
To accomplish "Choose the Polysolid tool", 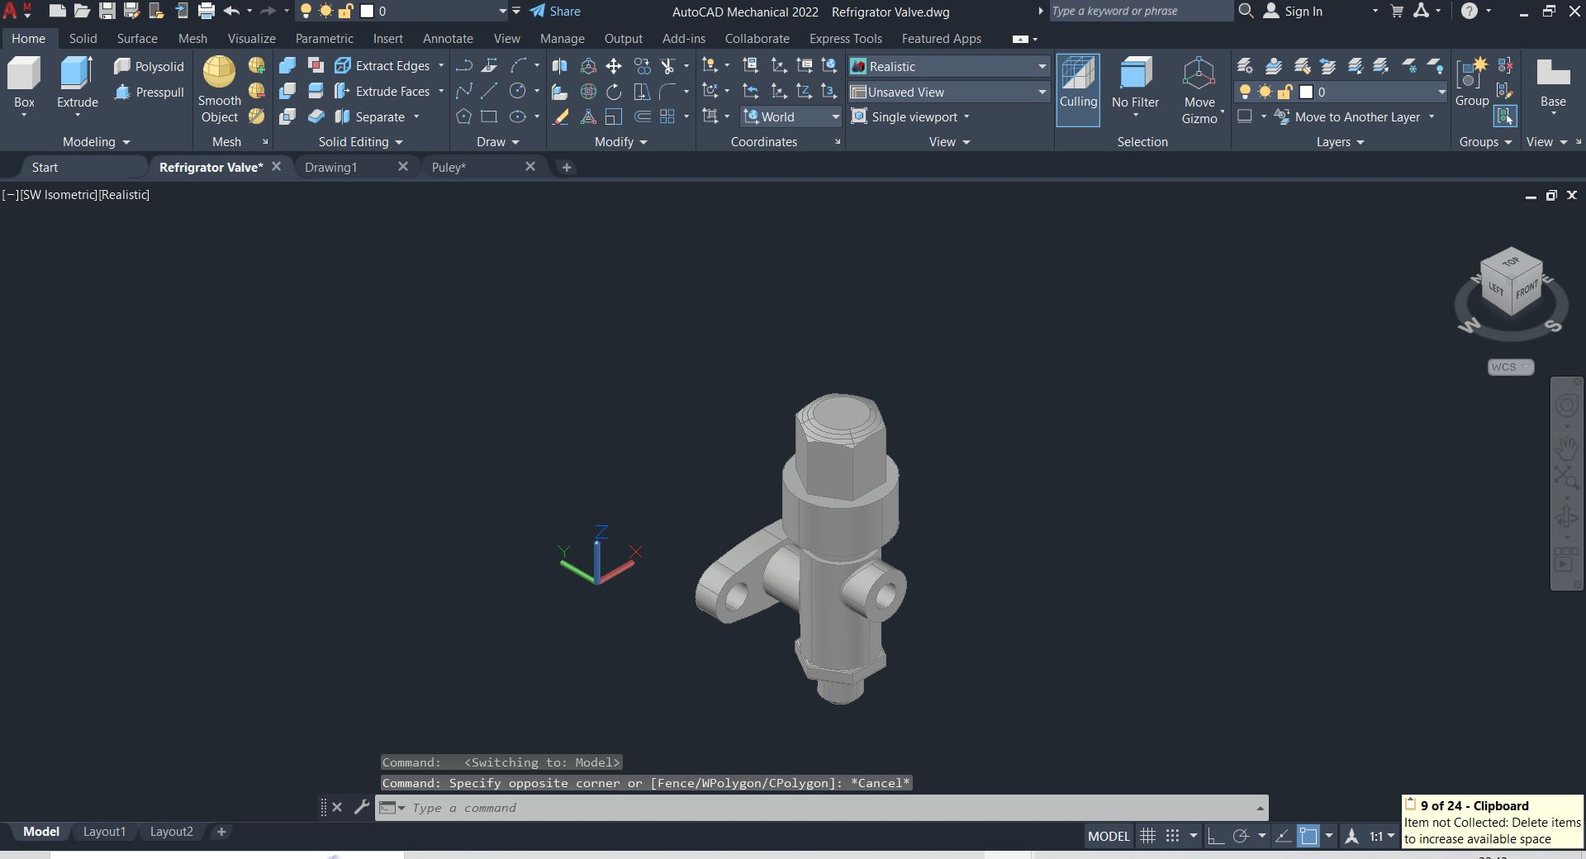I will (x=149, y=66).
